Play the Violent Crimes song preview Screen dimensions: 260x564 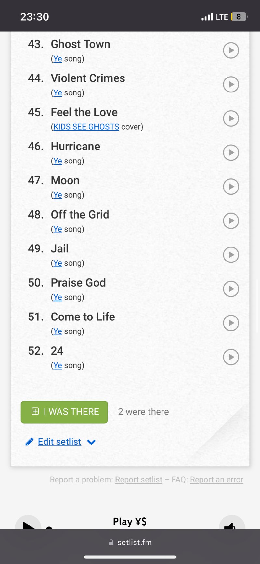point(231,84)
